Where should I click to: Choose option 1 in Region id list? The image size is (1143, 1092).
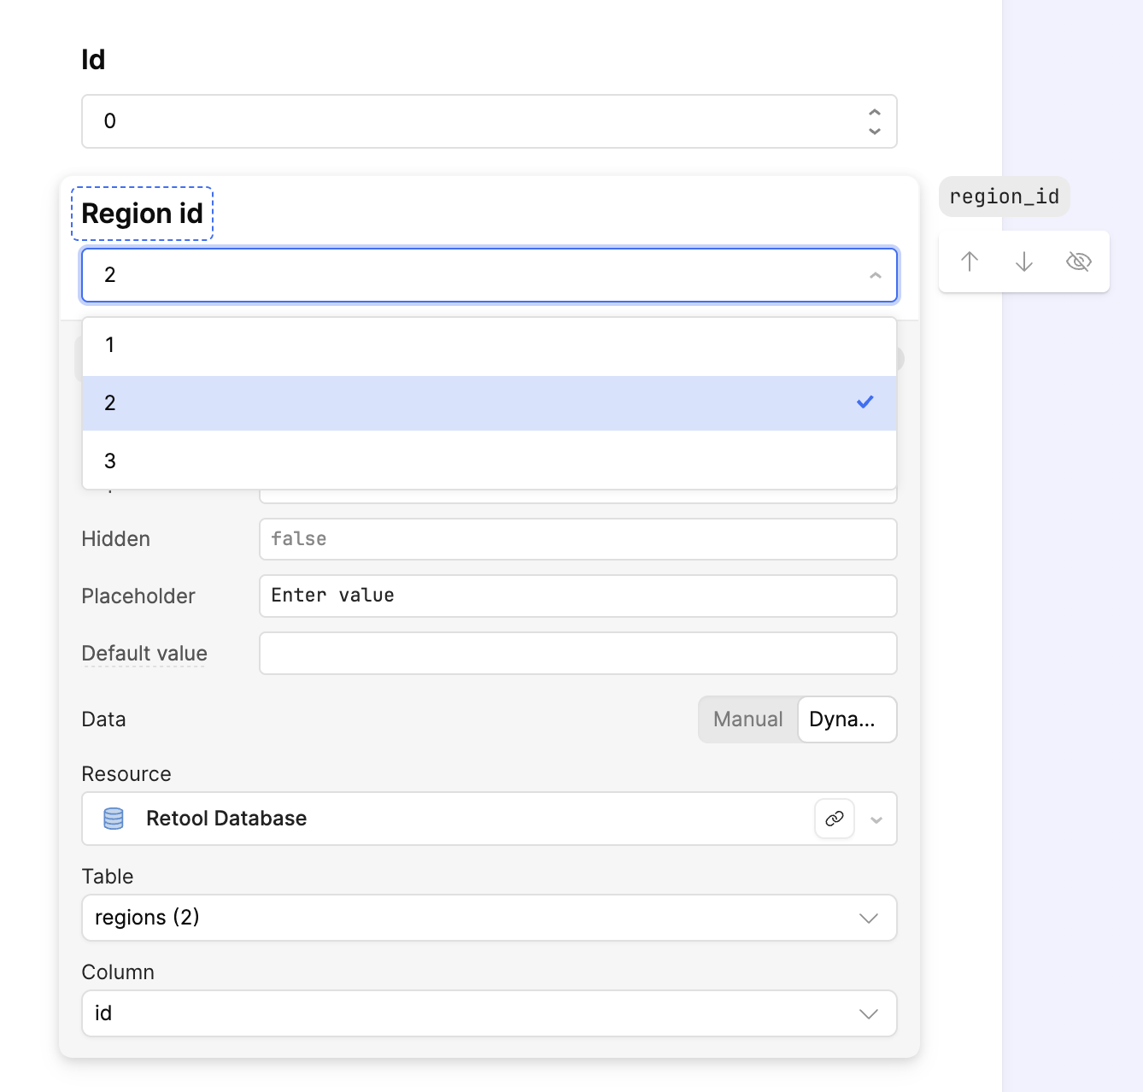click(x=489, y=345)
